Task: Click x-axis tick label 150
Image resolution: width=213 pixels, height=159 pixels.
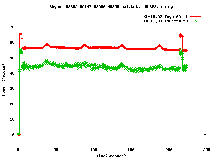Action: coord(131,150)
